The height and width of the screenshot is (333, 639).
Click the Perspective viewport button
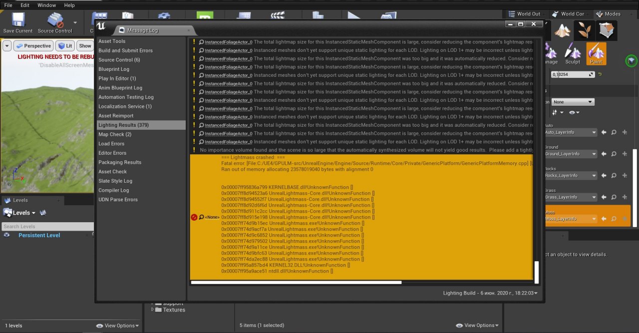pos(33,46)
